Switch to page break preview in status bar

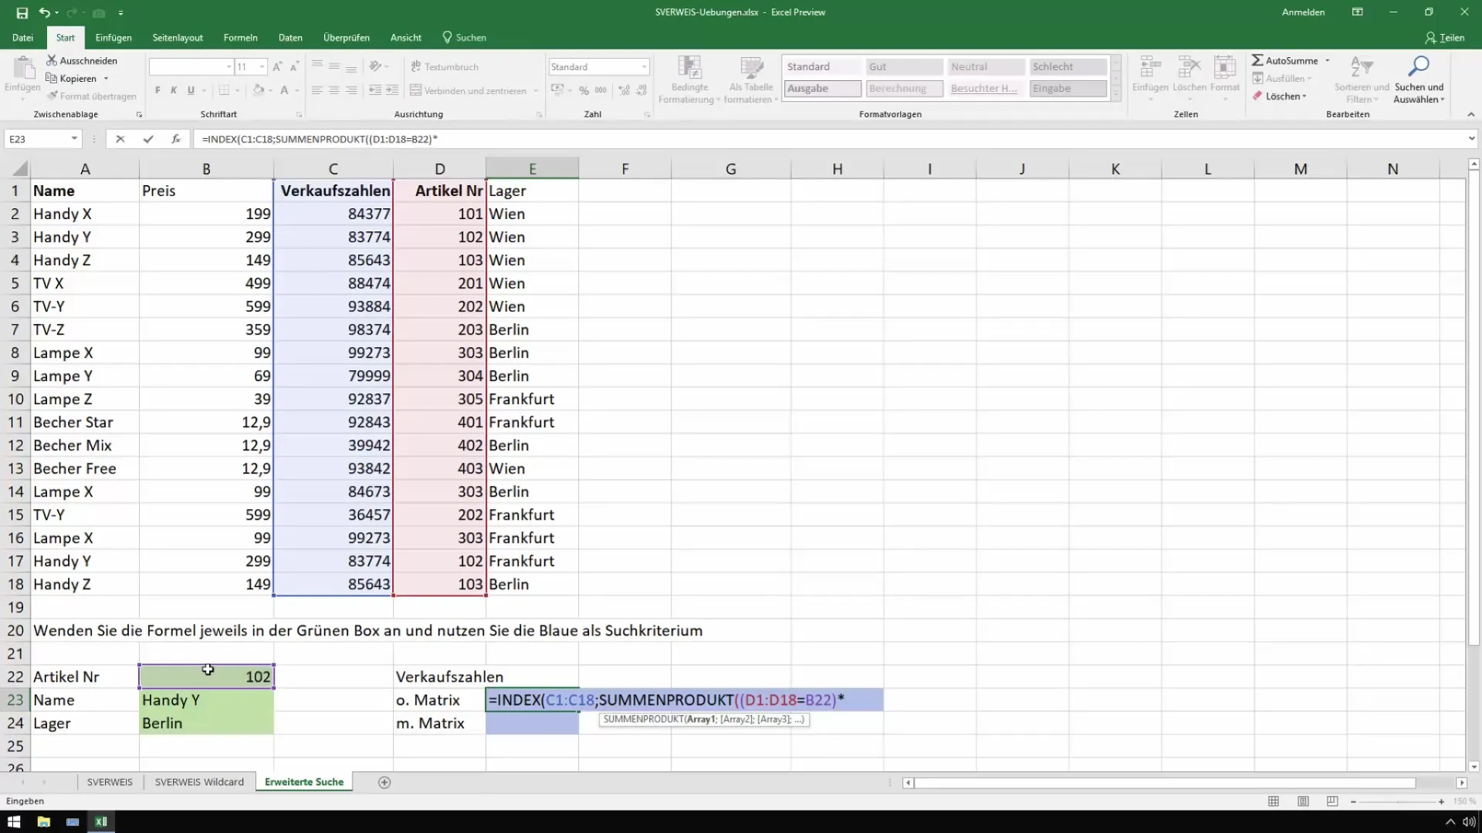click(x=1332, y=801)
